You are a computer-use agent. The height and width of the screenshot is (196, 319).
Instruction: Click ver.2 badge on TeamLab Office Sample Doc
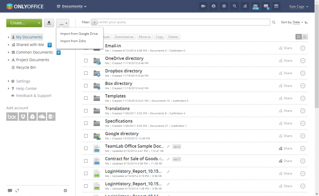pyautogui.click(x=177, y=146)
